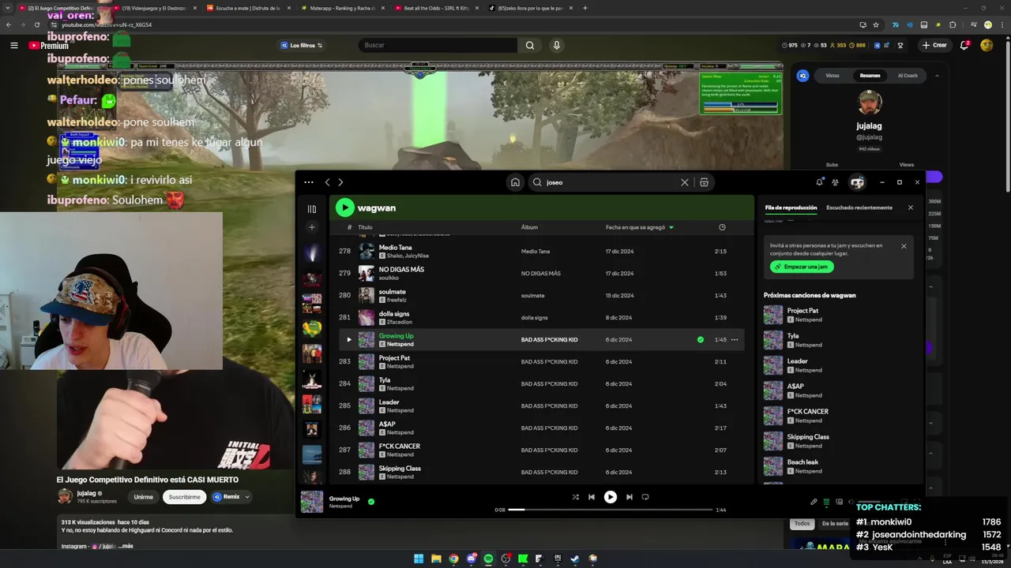
Task: Sort by duration clock column header
Action: [722, 227]
